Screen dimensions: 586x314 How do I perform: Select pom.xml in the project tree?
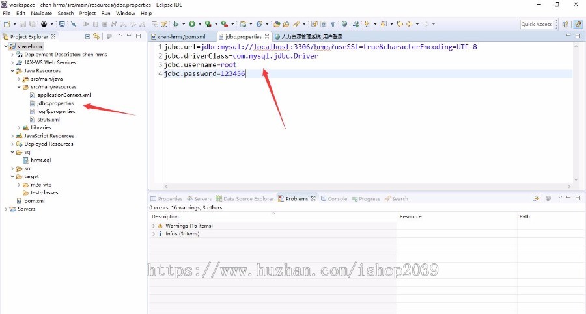tap(34, 201)
